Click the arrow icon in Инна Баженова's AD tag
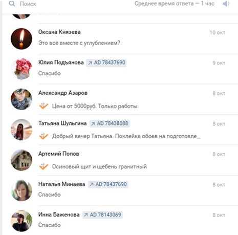The height and width of the screenshot is (235, 238). [86, 215]
